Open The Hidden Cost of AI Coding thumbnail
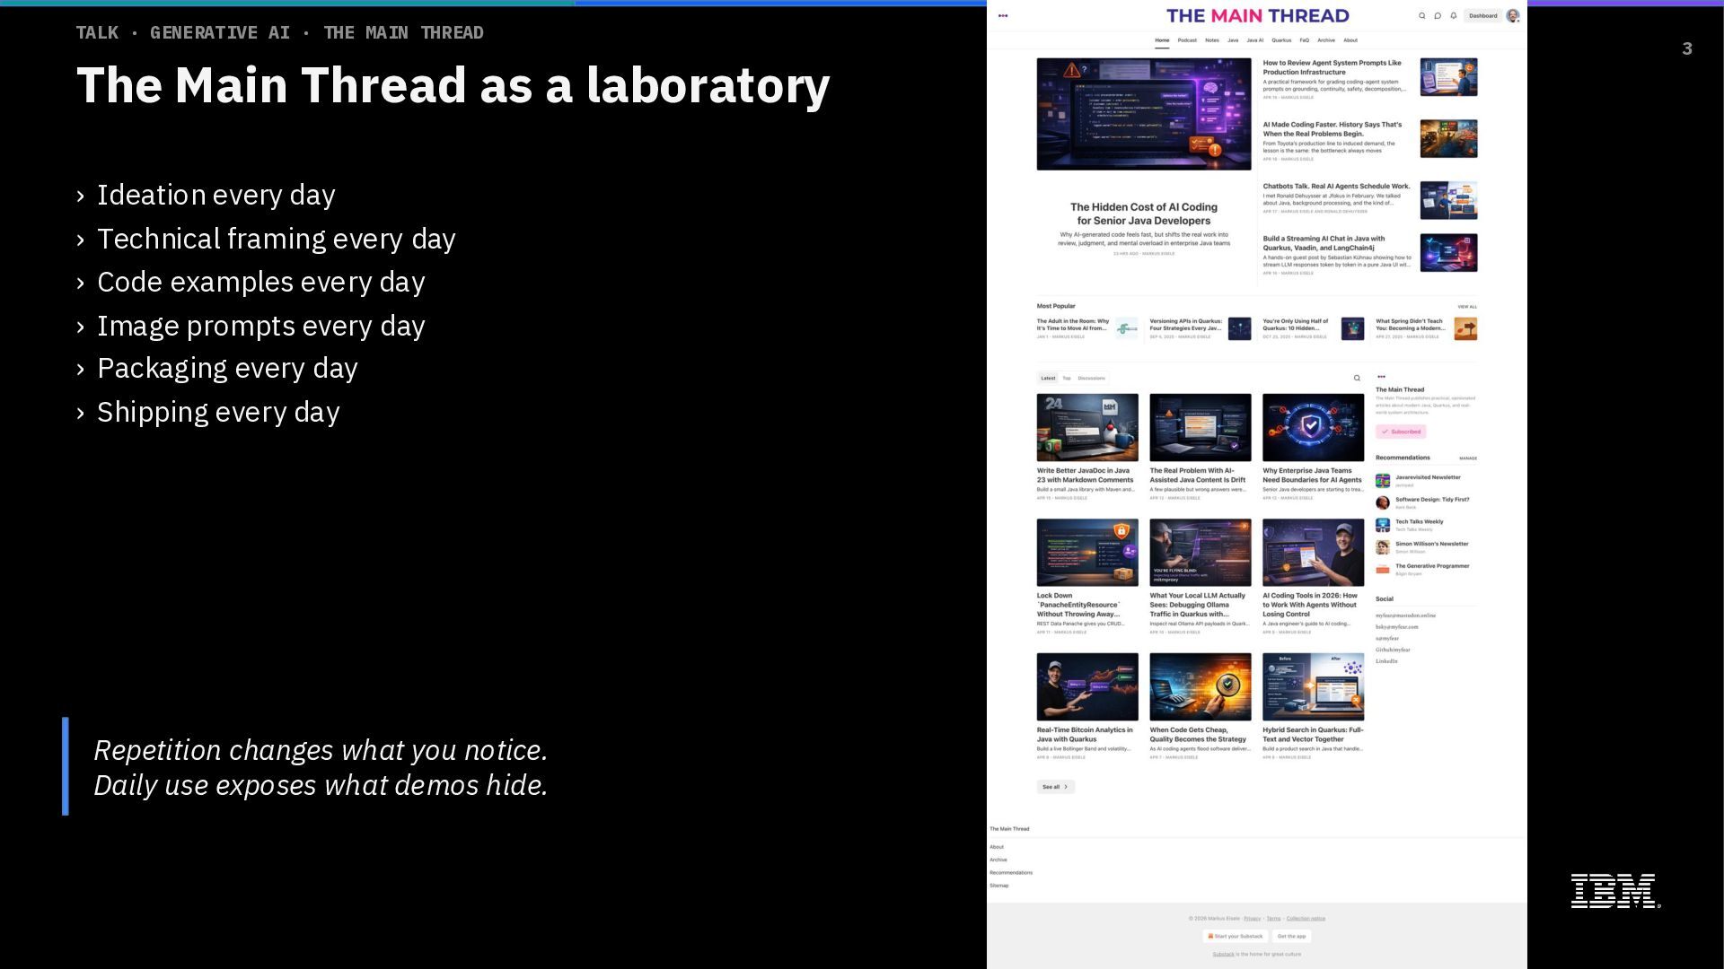The width and height of the screenshot is (1724, 969). [1143, 114]
